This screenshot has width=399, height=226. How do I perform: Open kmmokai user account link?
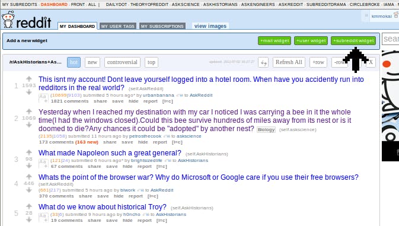click(381, 16)
